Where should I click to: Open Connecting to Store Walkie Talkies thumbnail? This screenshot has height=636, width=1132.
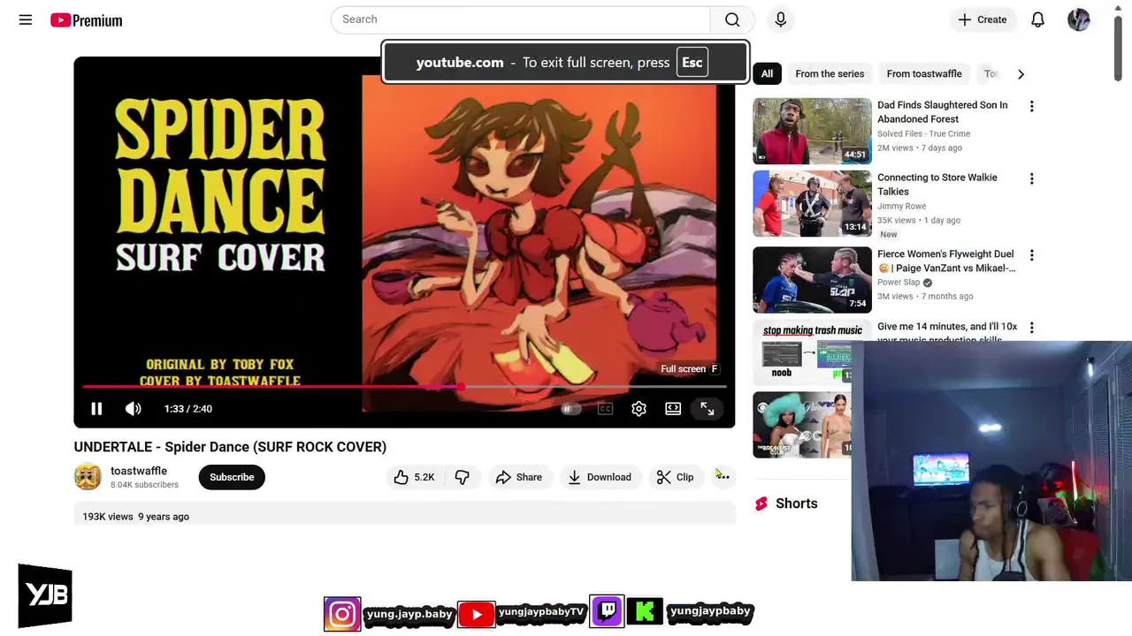pyautogui.click(x=812, y=203)
